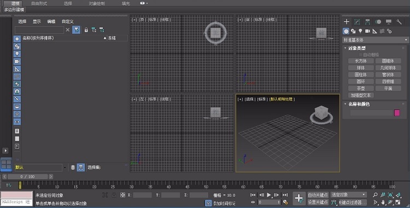The image size is (410, 208).
Task: Open the 标准基本体 dropdown
Action: 376,40
